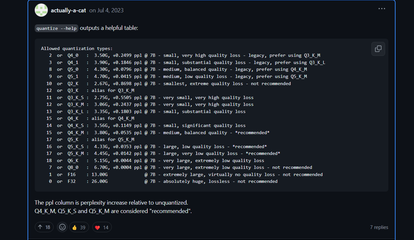414x240 pixels.
Task: Select the inline quantize --help snippet
Action: 56,28
